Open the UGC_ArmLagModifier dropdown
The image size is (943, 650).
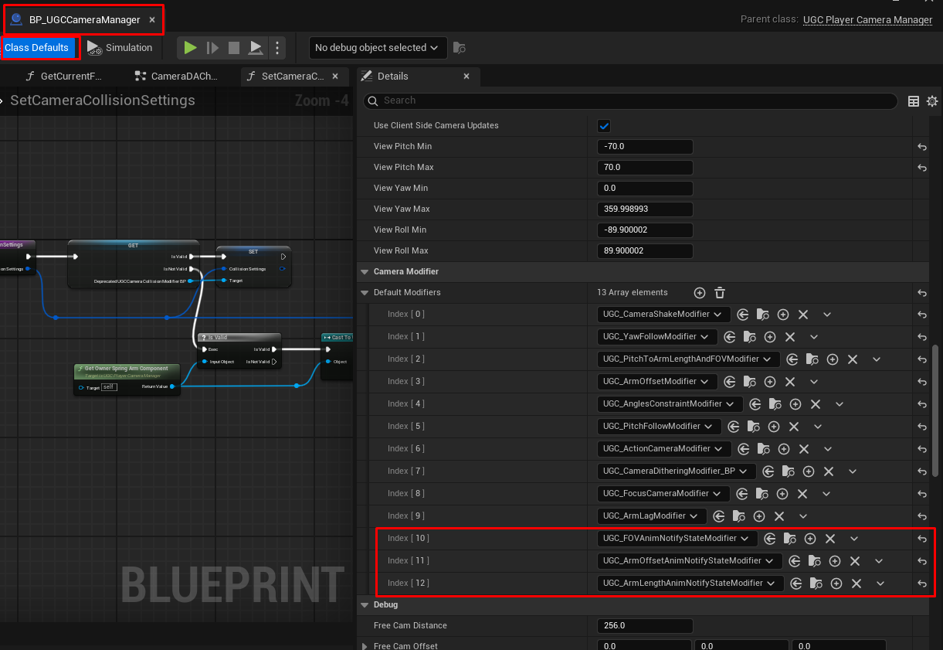(652, 516)
